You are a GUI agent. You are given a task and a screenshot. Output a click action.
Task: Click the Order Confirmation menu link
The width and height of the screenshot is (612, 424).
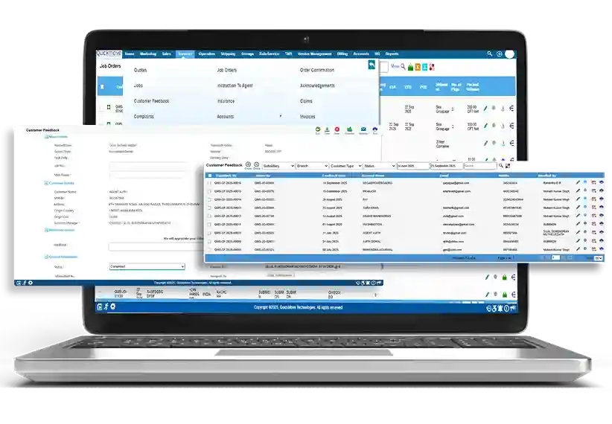pos(317,70)
